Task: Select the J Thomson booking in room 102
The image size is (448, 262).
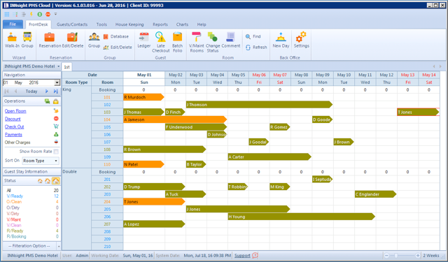Action: point(259,105)
